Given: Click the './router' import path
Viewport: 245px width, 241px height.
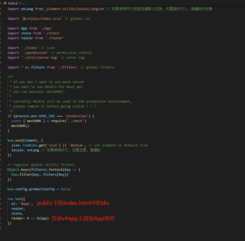Looking at the screenshot, I should pos(55,38).
